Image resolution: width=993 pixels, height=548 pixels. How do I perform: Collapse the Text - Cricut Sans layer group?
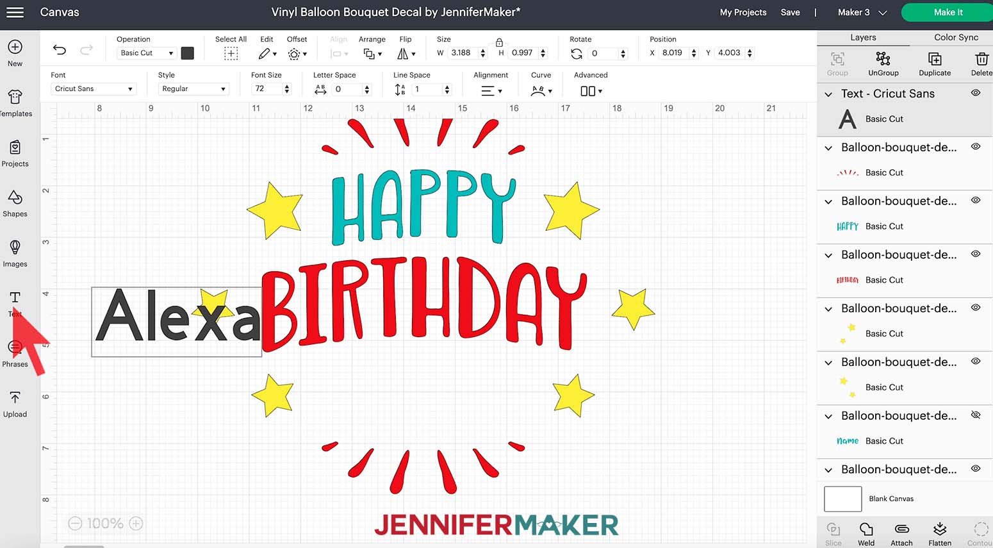tap(828, 94)
